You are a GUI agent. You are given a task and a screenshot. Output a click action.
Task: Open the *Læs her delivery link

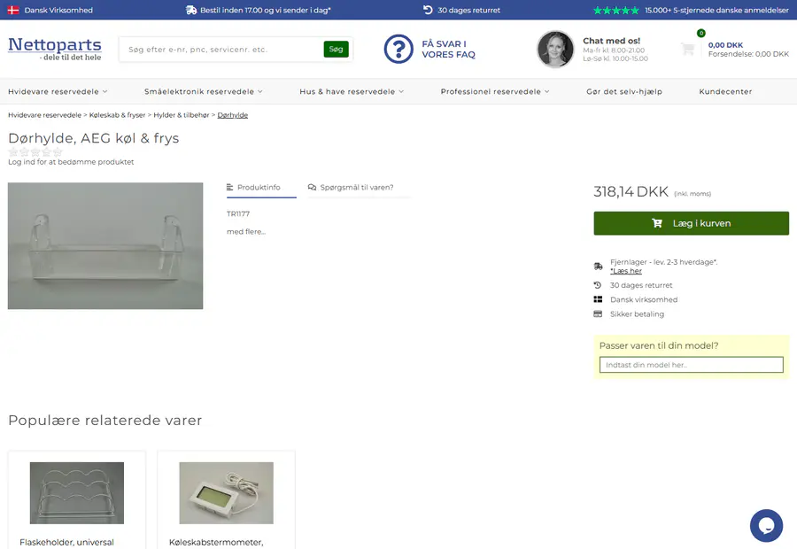[x=626, y=272]
